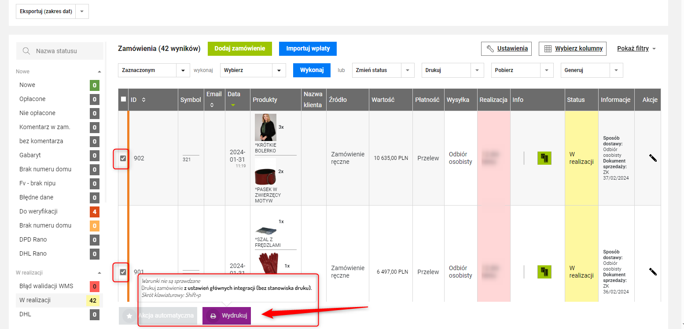
Task: Click the purple Wydrukuj button
Action: [227, 315]
